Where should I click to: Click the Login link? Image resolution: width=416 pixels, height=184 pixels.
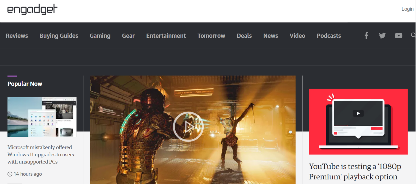(x=407, y=9)
